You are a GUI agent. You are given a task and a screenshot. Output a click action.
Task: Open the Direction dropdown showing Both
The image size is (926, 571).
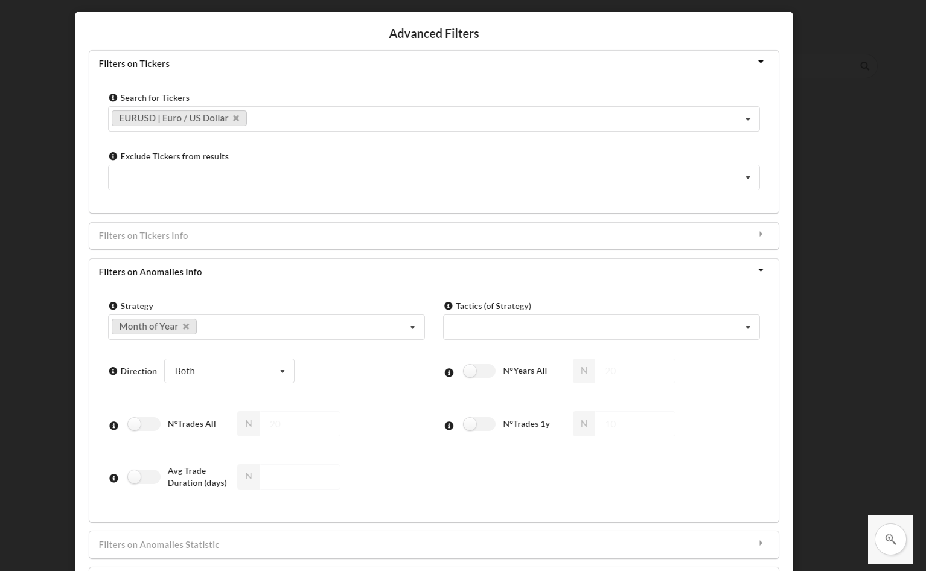click(x=229, y=371)
